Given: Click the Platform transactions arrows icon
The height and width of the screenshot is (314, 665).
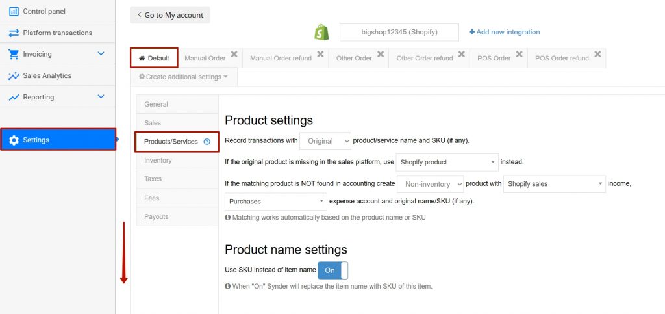Looking at the screenshot, I should pyautogui.click(x=14, y=33).
